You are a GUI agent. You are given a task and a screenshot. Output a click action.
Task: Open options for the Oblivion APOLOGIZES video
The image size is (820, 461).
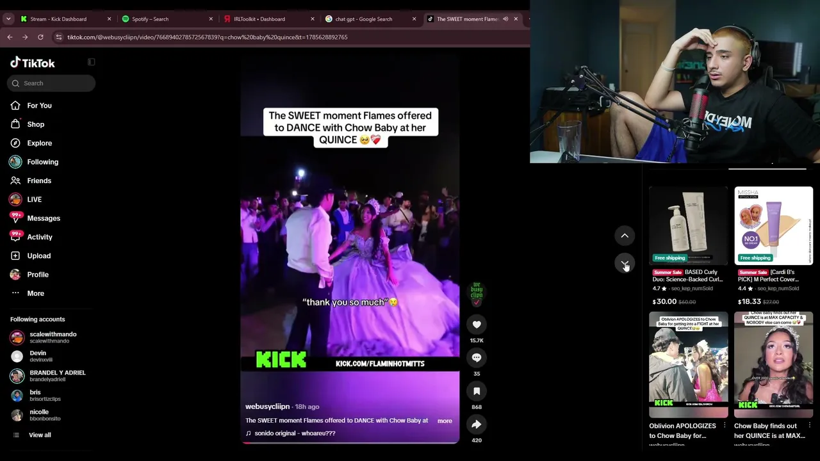click(725, 426)
